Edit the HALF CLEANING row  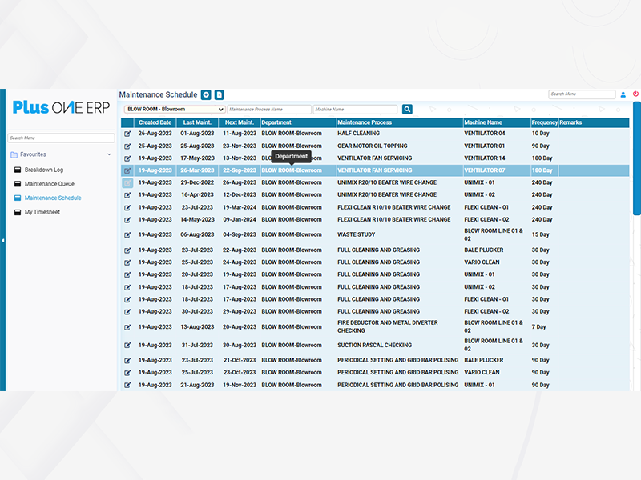[x=127, y=134]
